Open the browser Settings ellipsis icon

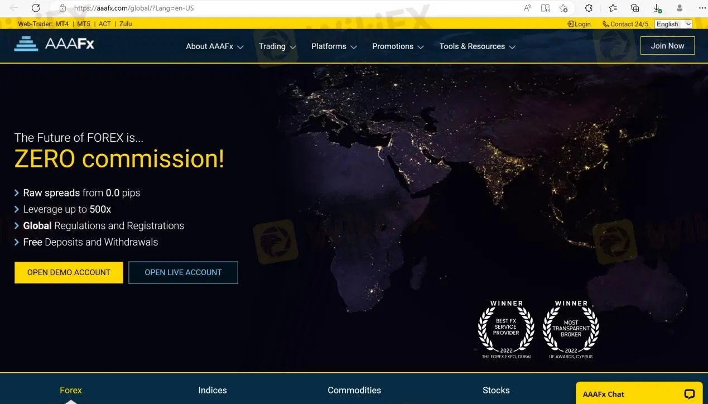pyautogui.click(x=701, y=8)
